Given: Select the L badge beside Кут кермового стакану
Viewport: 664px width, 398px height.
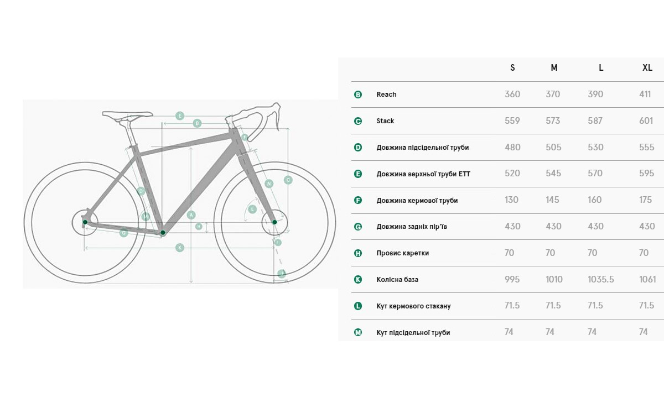Looking at the screenshot, I should click(x=358, y=306).
